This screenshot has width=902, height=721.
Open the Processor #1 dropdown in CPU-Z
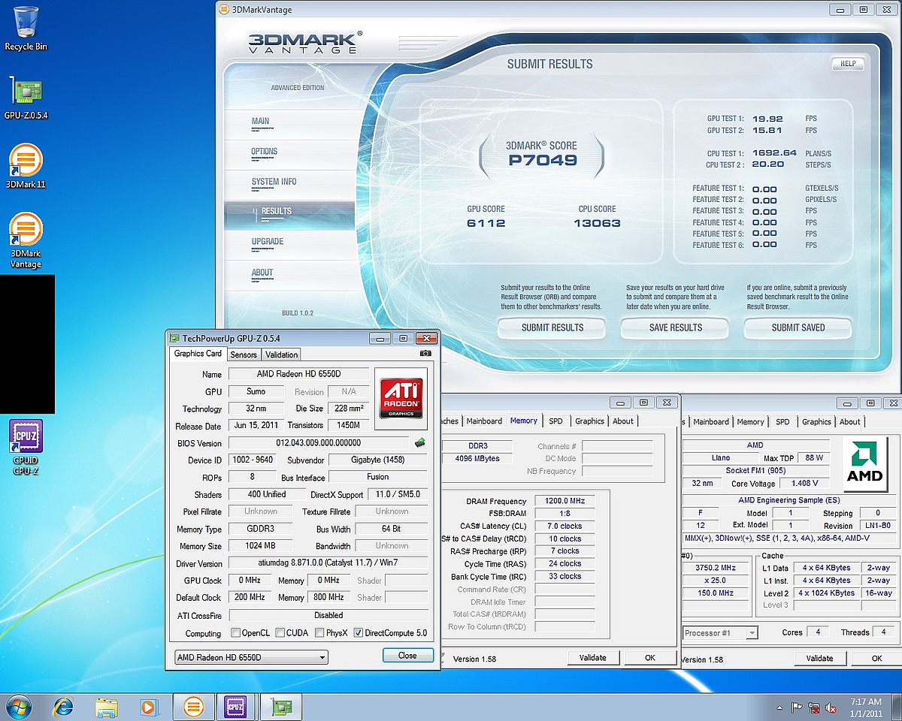point(719,633)
